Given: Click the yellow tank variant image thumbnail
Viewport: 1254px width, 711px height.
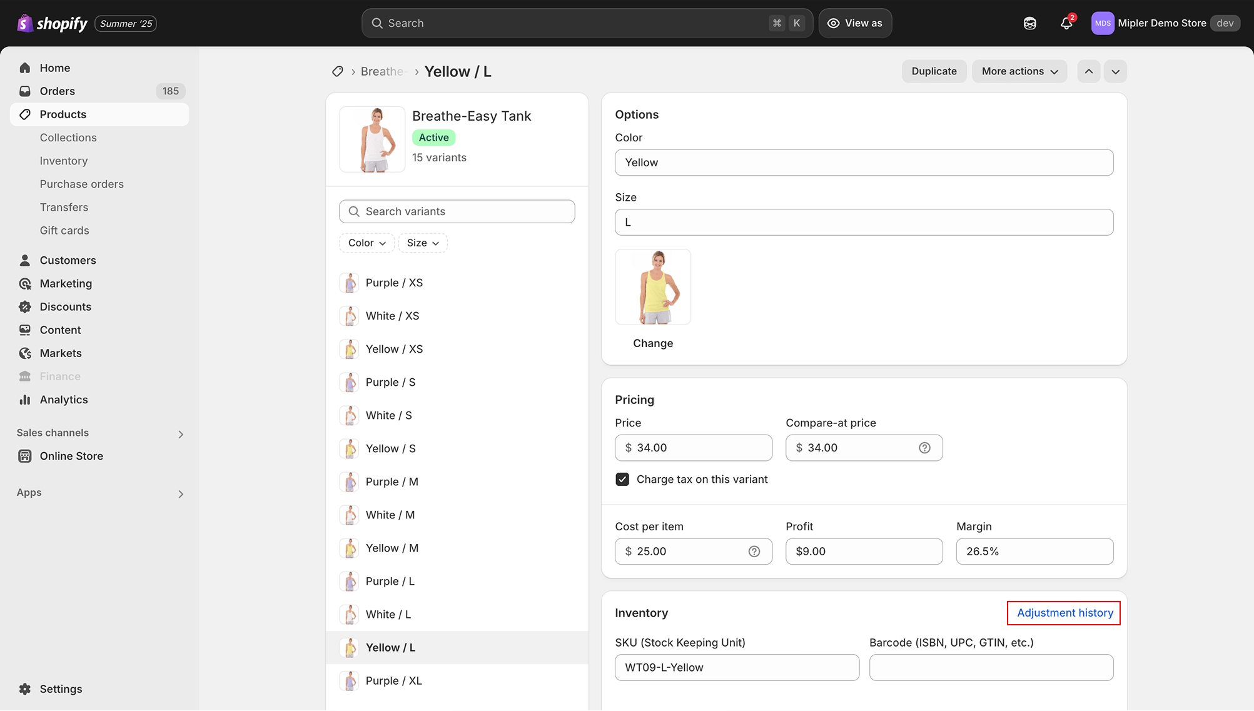Looking at the screenshot, I should click(653, 287).
